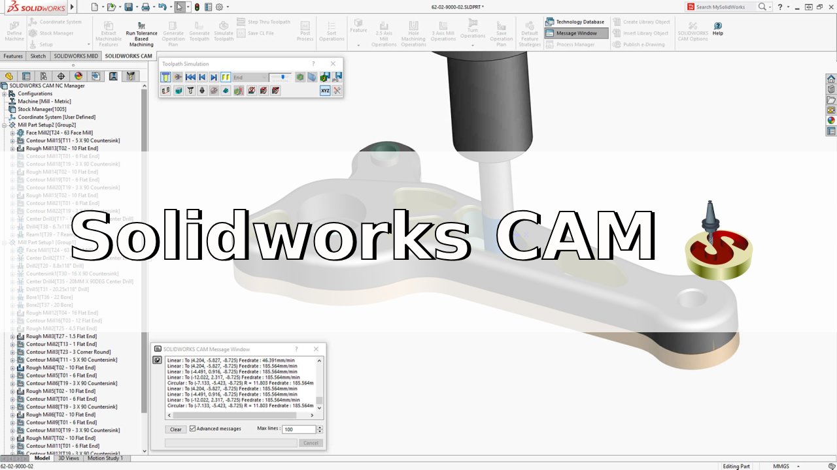Image resolution: width=837 pixels, height=470 pixels.
Task: Expand Contour Mill2[T13 - 1 Flat End] node
Action: pos(12,344)
